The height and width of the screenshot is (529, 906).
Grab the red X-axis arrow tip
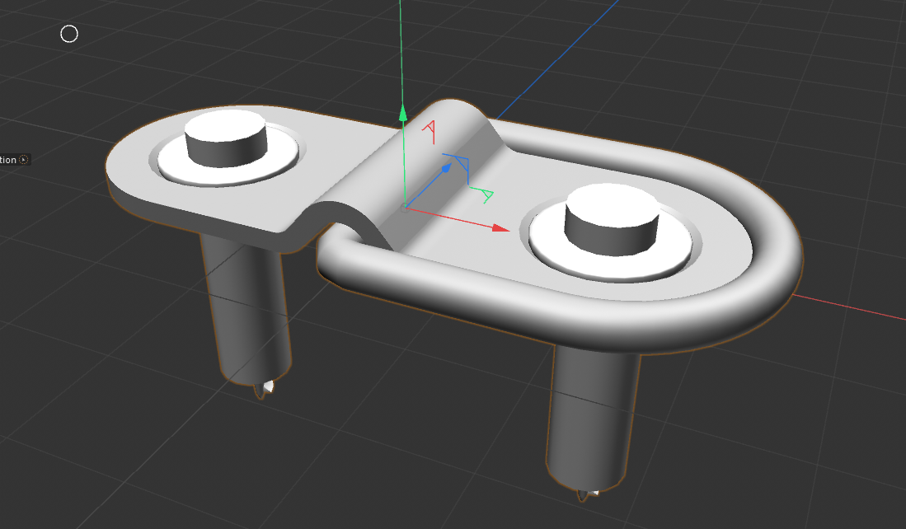[500, 227]
